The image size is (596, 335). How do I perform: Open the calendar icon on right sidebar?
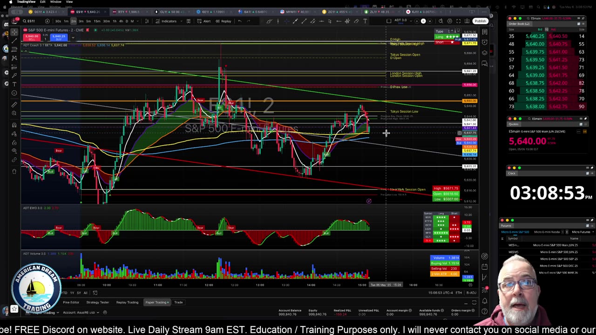click(x=485, y=267)
